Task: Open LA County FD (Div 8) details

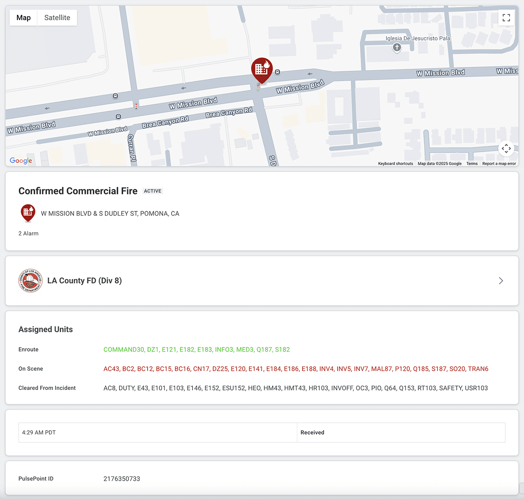Action: click(84, 281)
